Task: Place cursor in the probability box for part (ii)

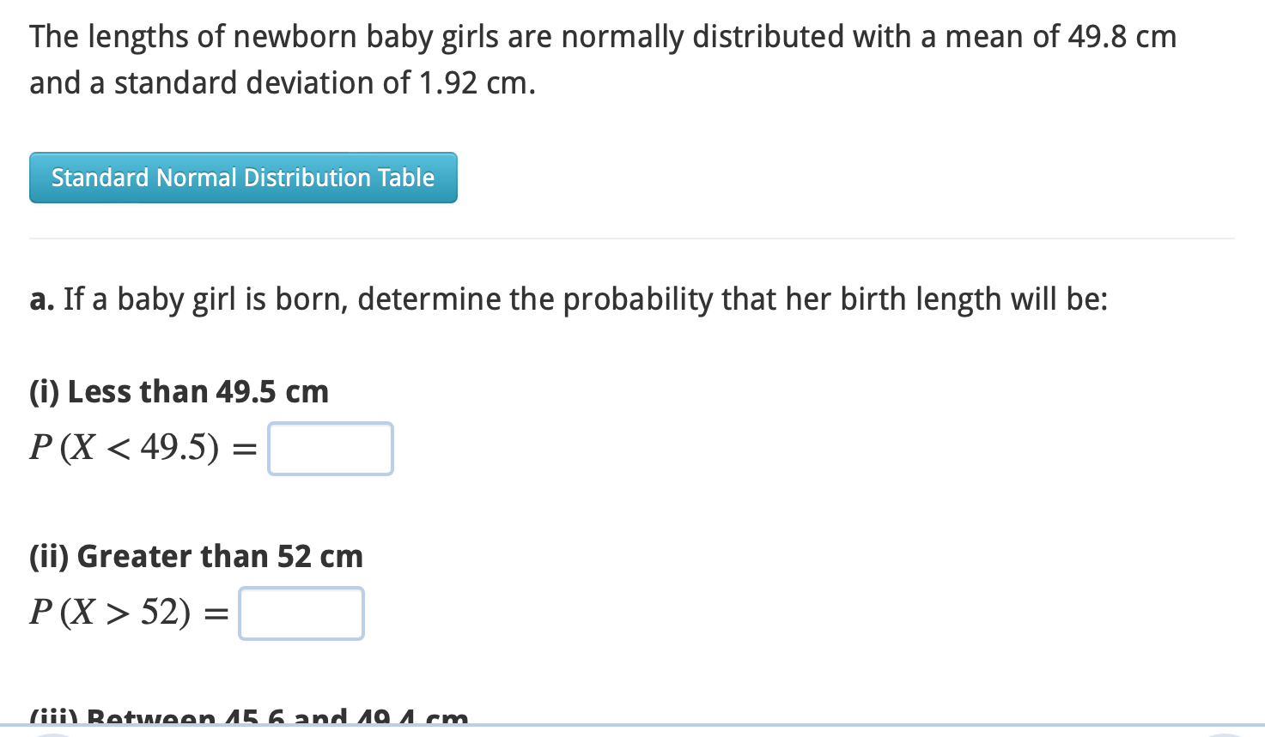Action: [x=301, y=613]
